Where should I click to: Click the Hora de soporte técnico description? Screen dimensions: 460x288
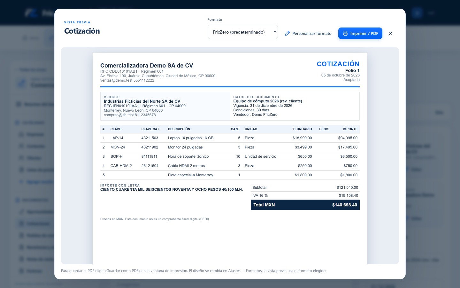coord(188,156)
